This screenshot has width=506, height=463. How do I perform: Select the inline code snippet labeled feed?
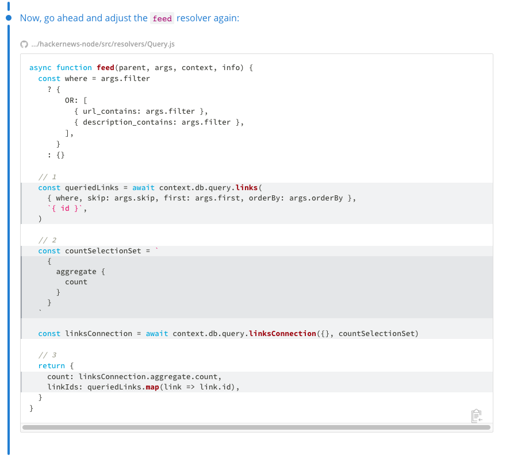click(x=162, y=18)
